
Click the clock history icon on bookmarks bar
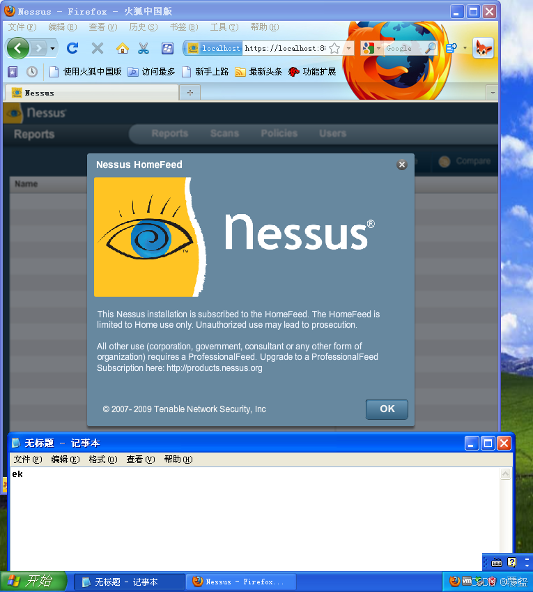coord(32,71)
